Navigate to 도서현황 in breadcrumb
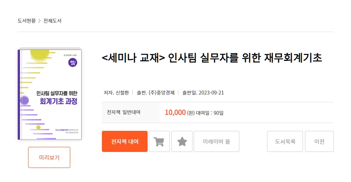This screenshot has width=351, height=182. [27, 21]
